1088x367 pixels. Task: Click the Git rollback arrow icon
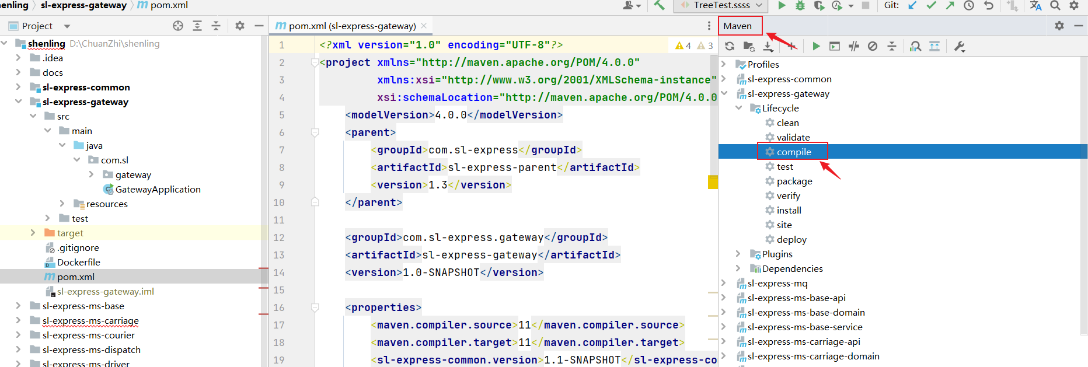(988, 5)
